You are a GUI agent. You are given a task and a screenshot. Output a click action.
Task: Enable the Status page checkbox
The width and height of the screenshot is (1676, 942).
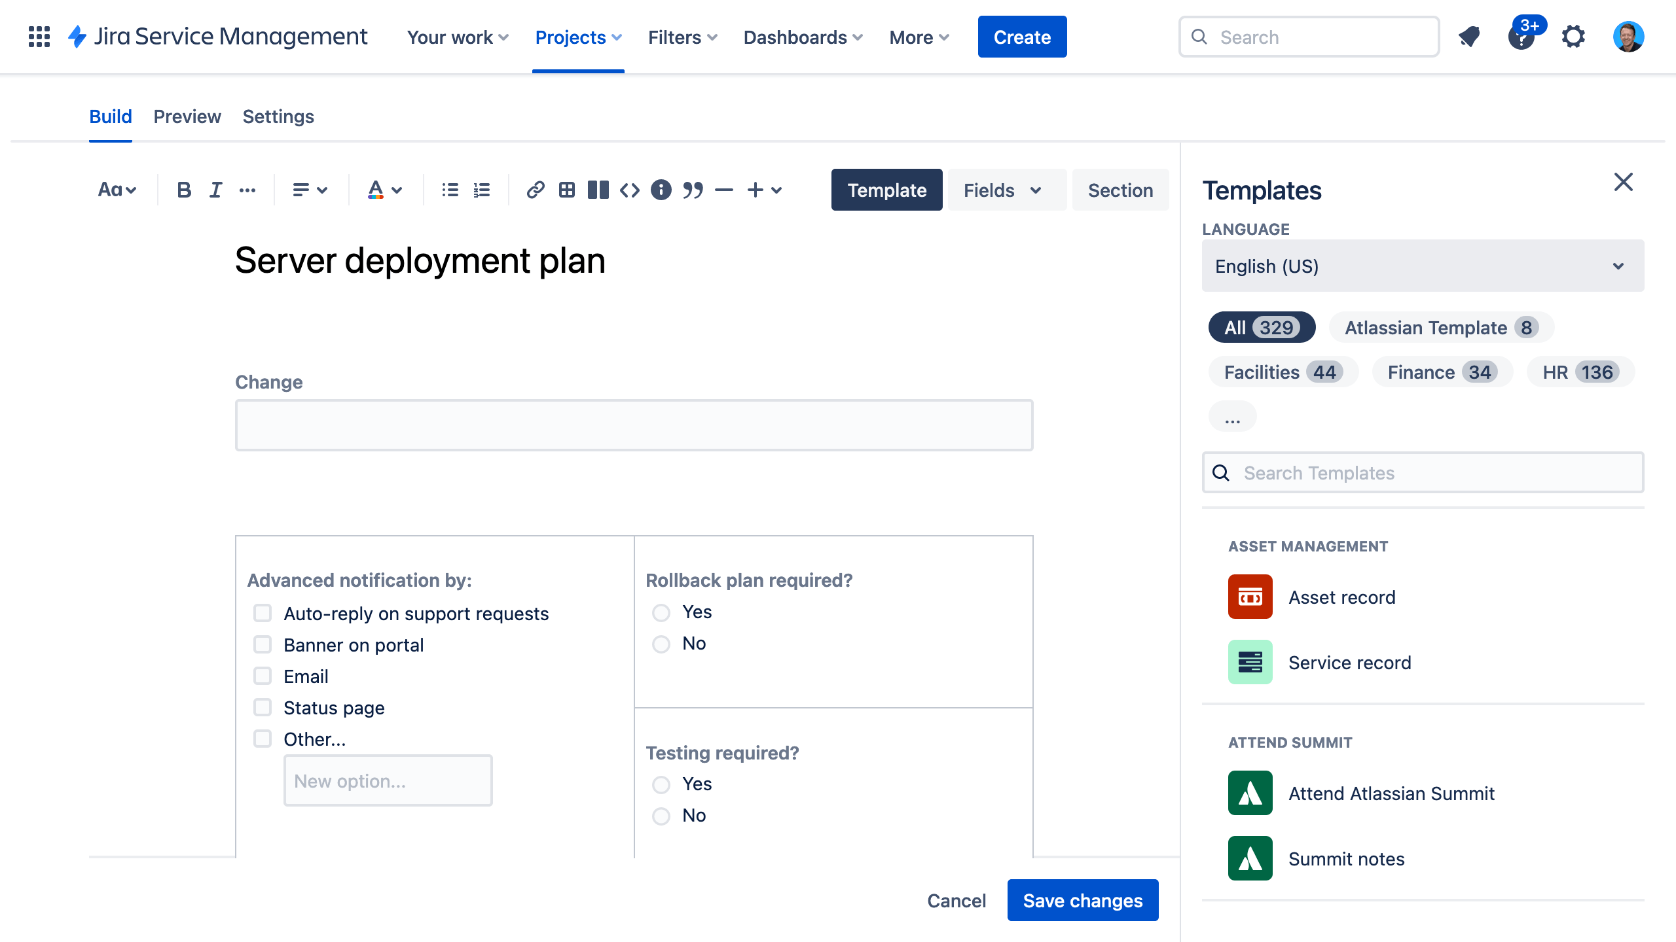point(263,707)
